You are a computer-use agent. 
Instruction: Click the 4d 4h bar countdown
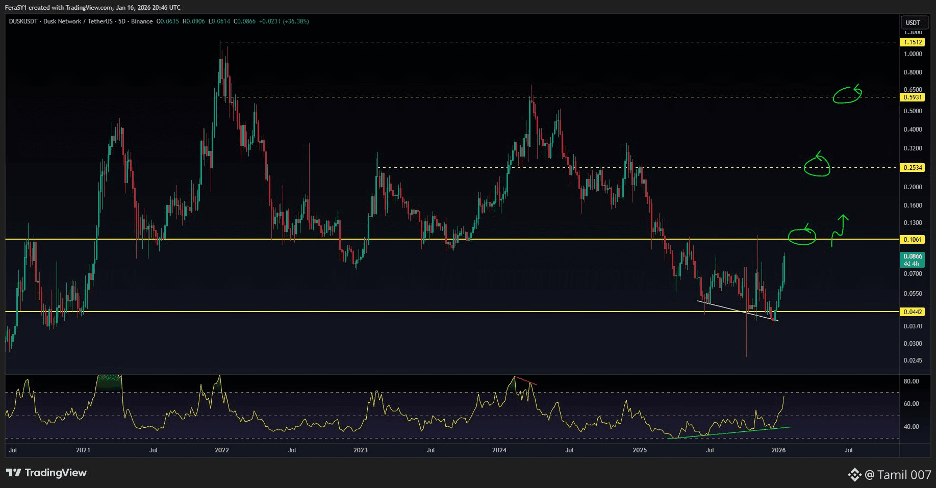[912, 264]
